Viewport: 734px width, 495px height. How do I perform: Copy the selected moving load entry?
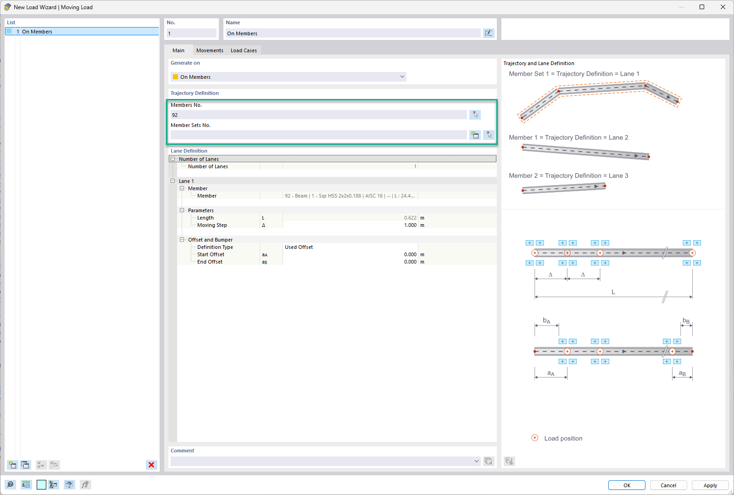click(26, 464)
